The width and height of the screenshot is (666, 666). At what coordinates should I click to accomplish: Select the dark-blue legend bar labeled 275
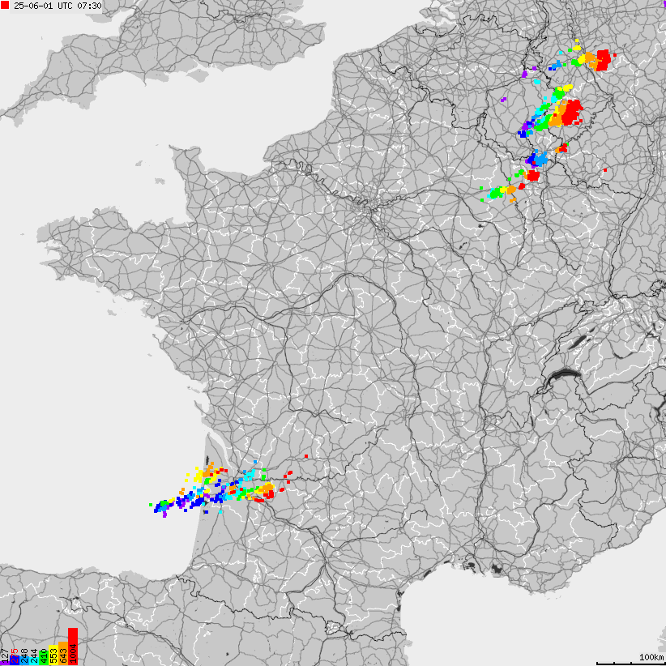coord(15,660)
